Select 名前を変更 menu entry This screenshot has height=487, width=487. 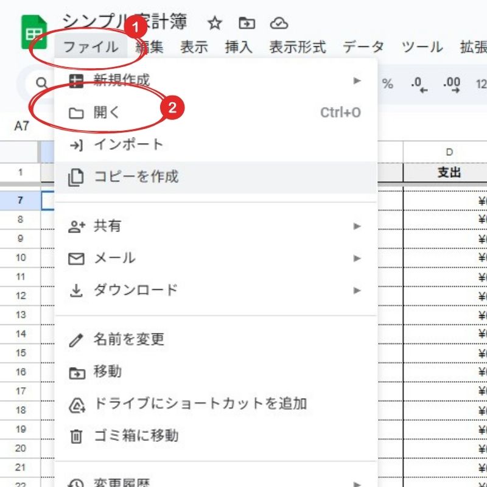215,340
